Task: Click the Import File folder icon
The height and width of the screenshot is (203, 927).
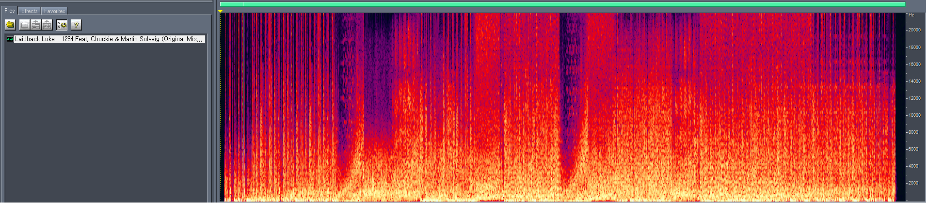Action: pyautogui.click(x=10, y=25)
